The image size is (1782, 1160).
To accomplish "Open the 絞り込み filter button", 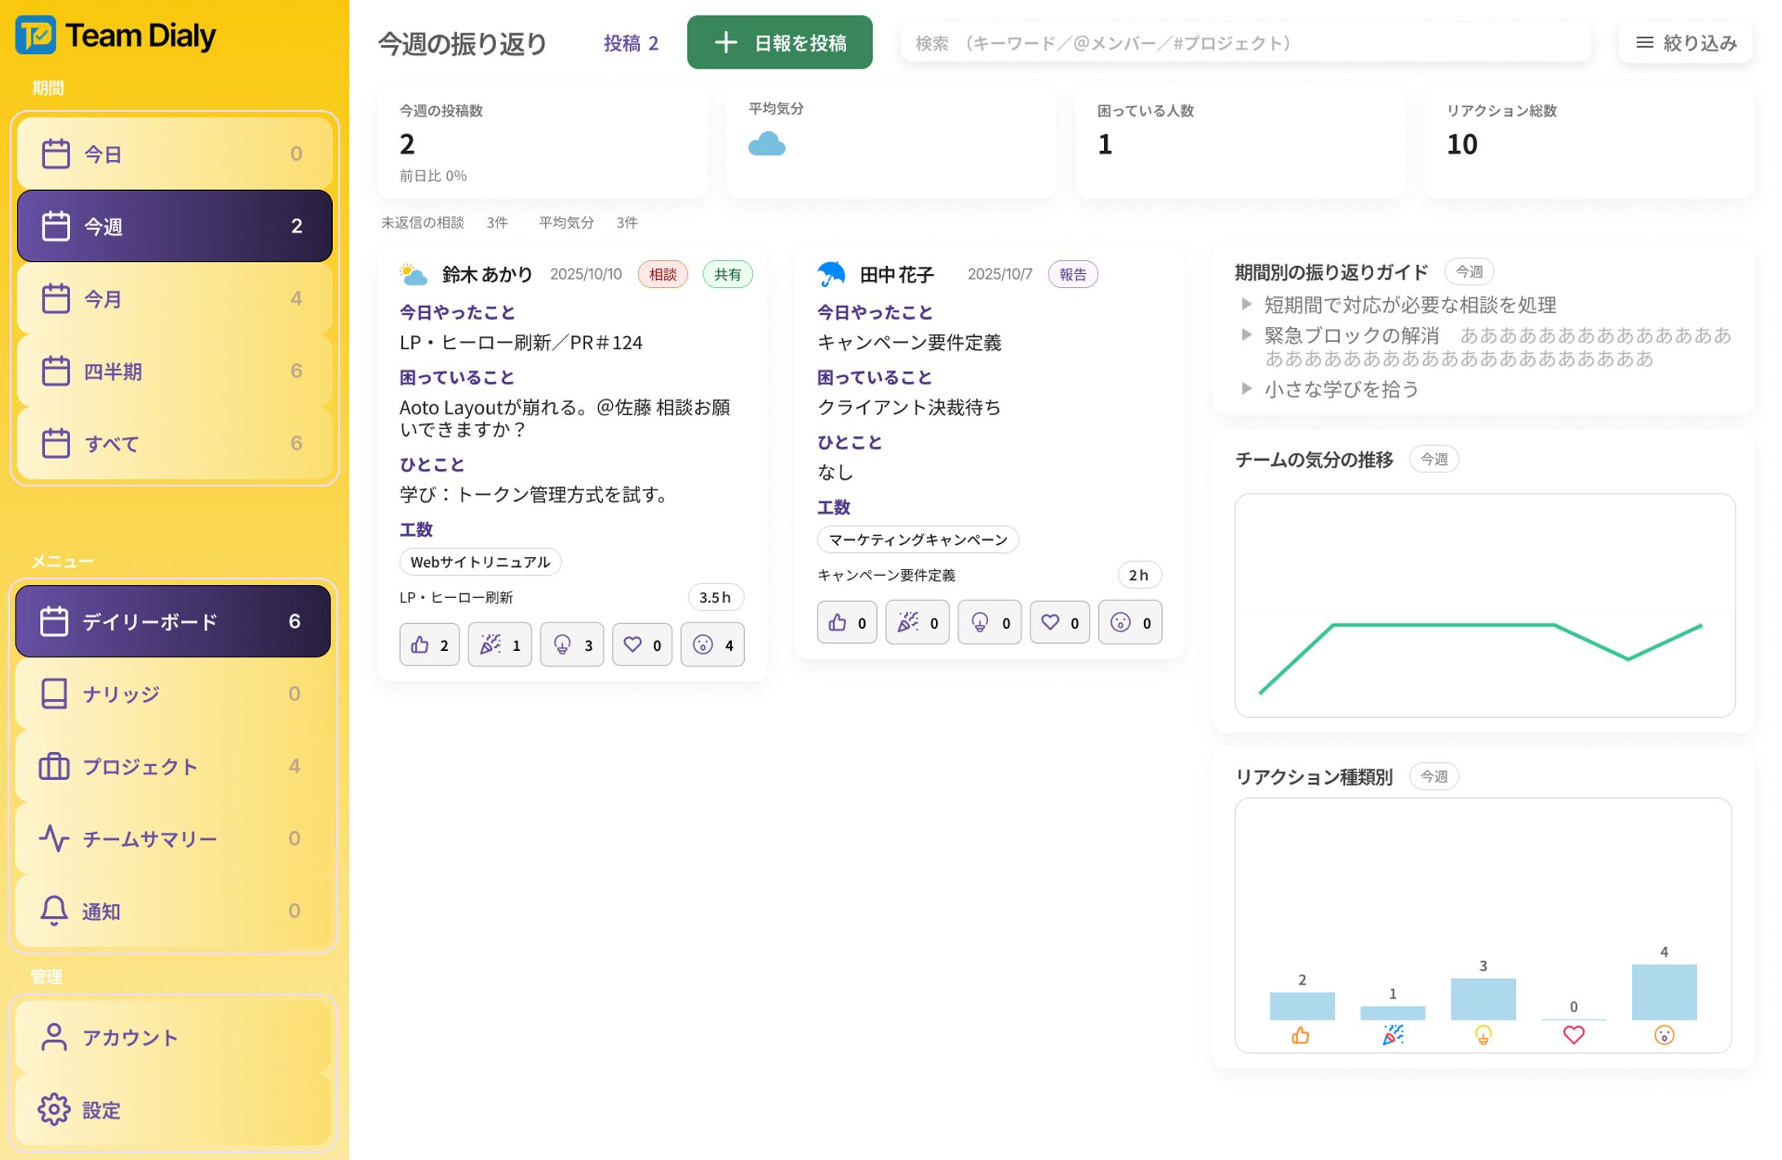I will pos(1685,42).
